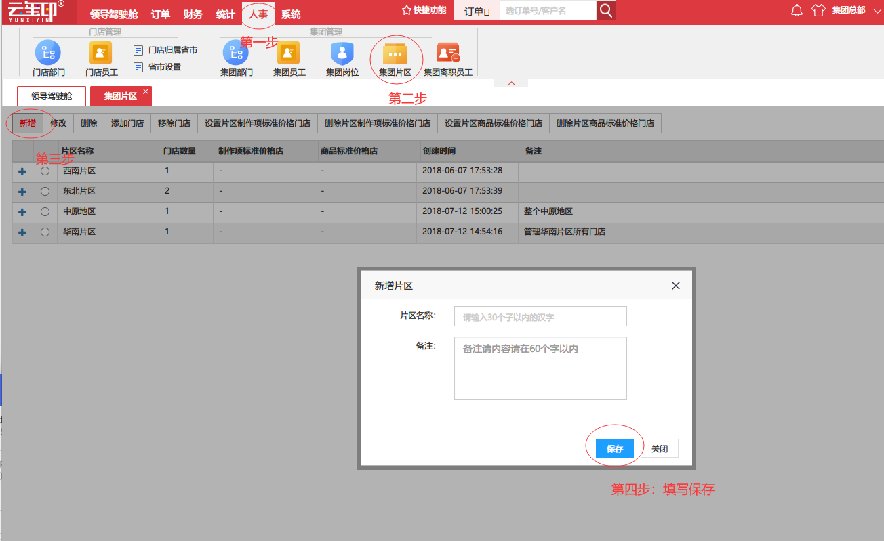Select the 东北片区 radio button
Screen dimensions: 884x541
pyautogui.click(x=45, y=192)
